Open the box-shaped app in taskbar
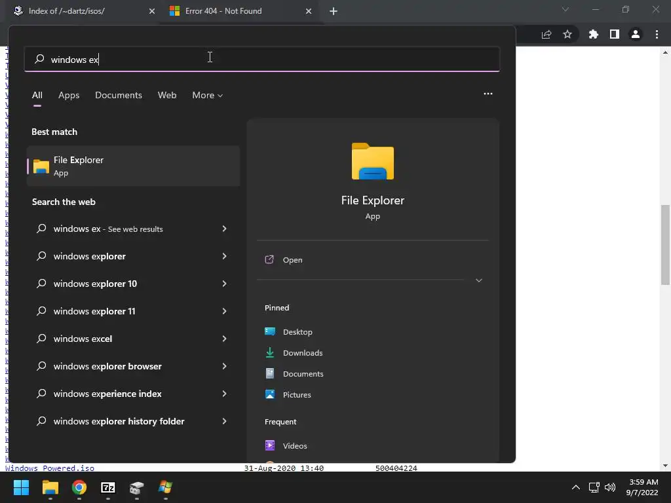Image resolution: width=671 pixels, height=503 pixels. click(136, 487)
